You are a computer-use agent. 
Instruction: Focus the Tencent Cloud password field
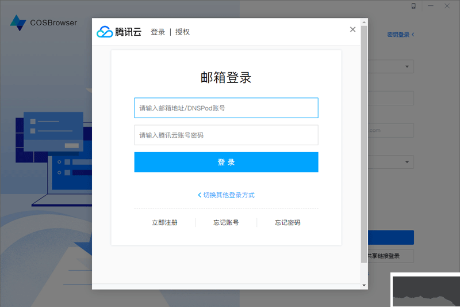pyautogui.click(x=226, y=135)
